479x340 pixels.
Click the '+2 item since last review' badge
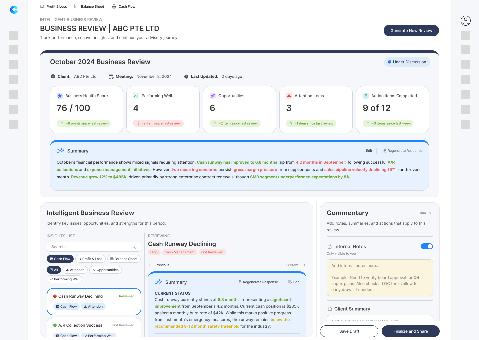(235, 123)
